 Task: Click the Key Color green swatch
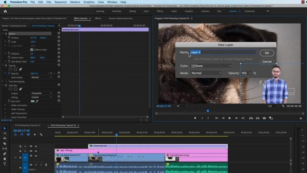click(x=33, y=101)
